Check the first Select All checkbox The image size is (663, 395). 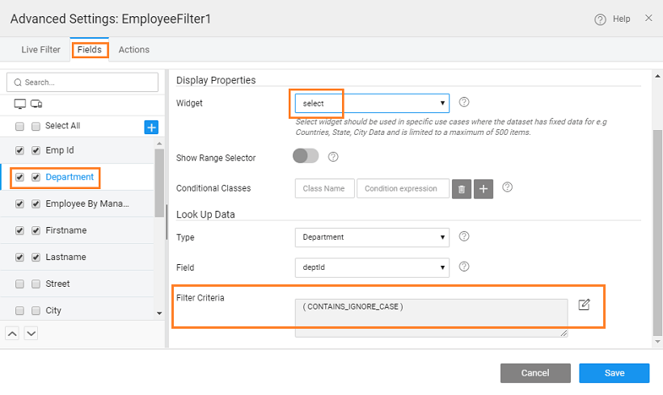(19, 126)
